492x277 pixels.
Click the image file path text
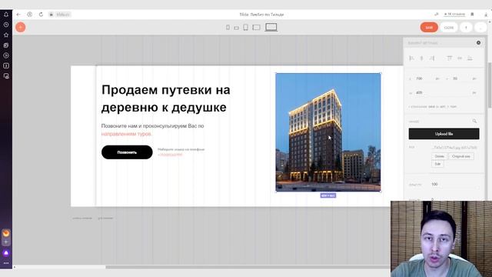[455, 147]
